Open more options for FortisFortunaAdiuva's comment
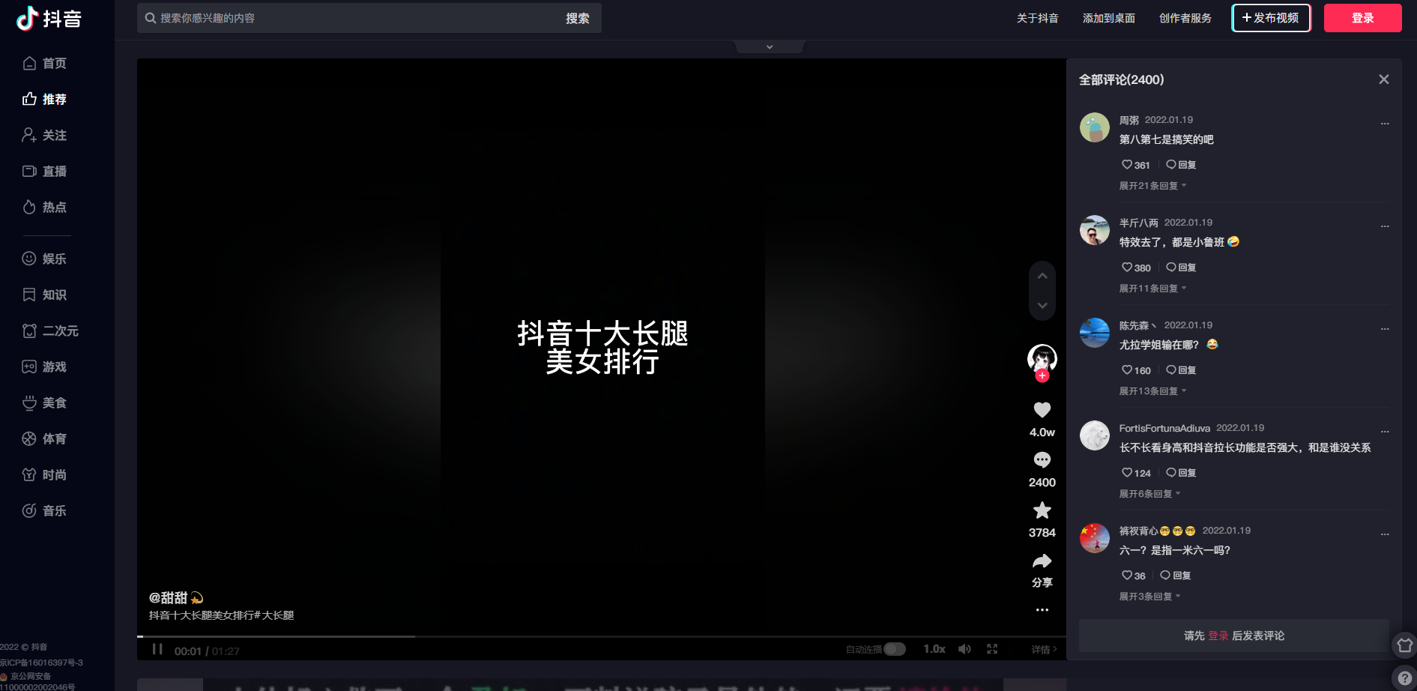 (1385, 432)
